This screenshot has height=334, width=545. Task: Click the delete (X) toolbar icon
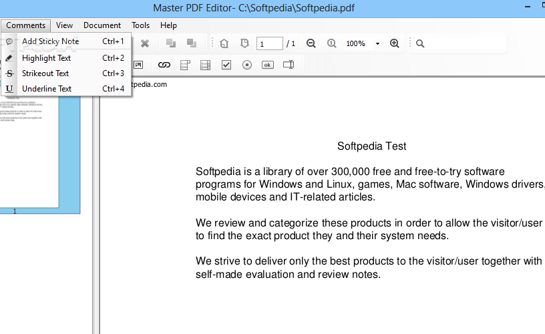coord(144,43)
